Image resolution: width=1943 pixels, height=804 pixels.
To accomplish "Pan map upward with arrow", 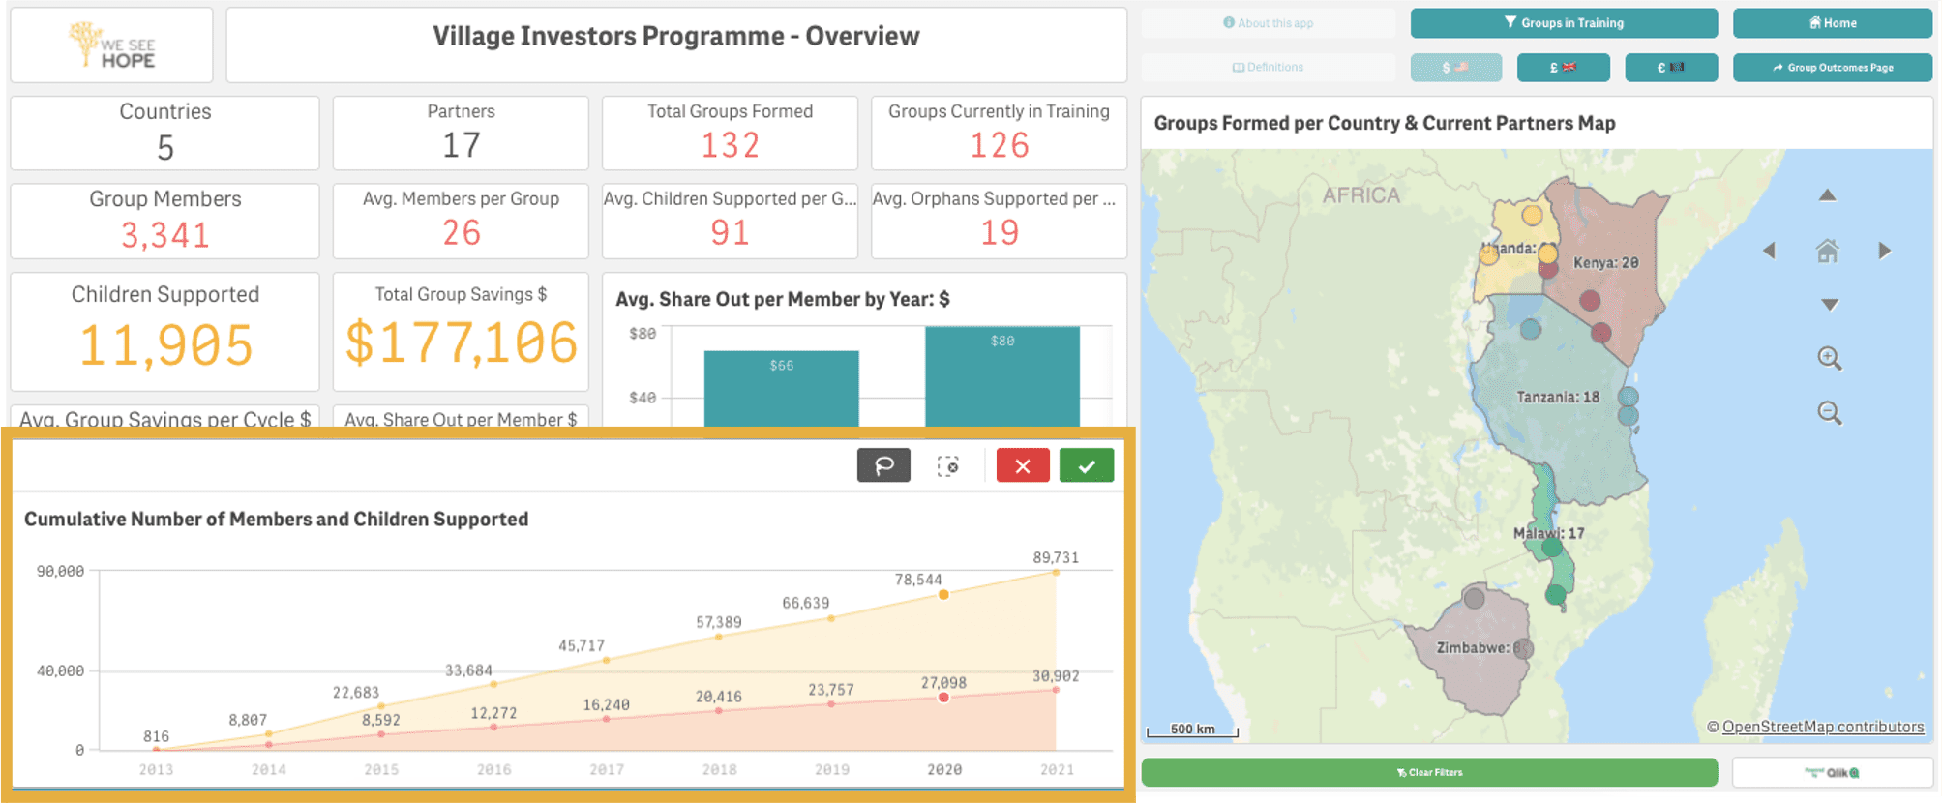I will (1827, 195).
